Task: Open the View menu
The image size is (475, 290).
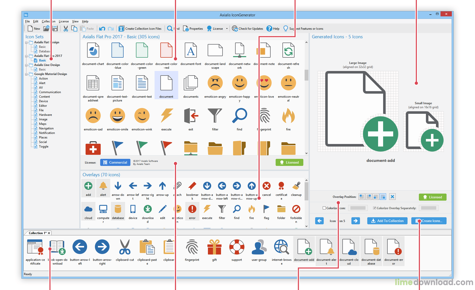Action: point(75,21)
